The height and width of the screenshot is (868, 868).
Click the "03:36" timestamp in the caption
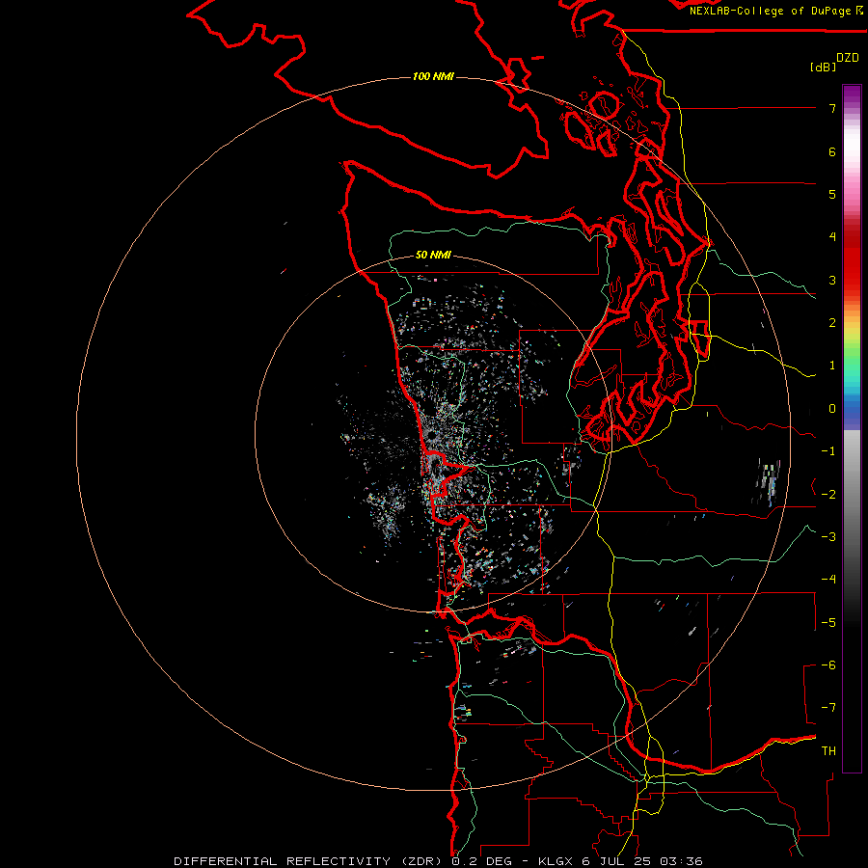681,861
